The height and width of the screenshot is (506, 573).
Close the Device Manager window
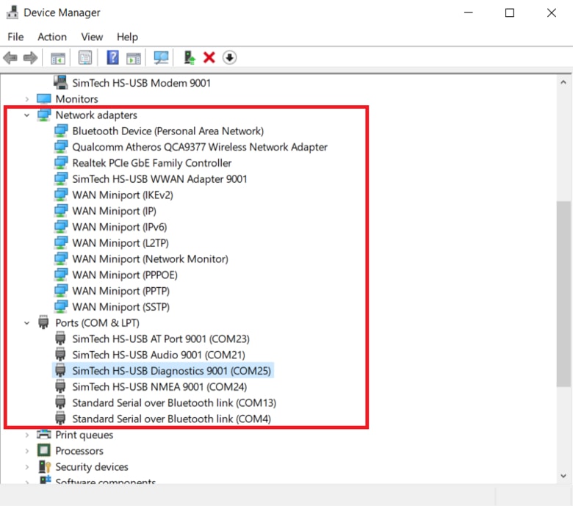pos(551,12)
